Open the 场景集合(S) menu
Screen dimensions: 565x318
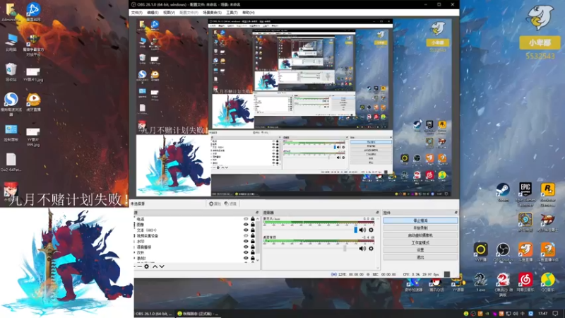click(x=212, y=13)
